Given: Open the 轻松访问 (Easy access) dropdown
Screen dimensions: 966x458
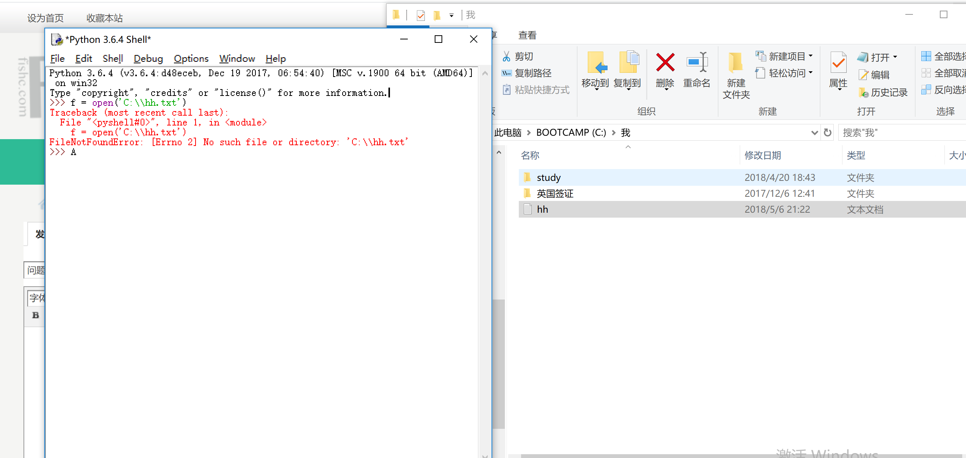Looking at the screenshot, I should [811, 73].
